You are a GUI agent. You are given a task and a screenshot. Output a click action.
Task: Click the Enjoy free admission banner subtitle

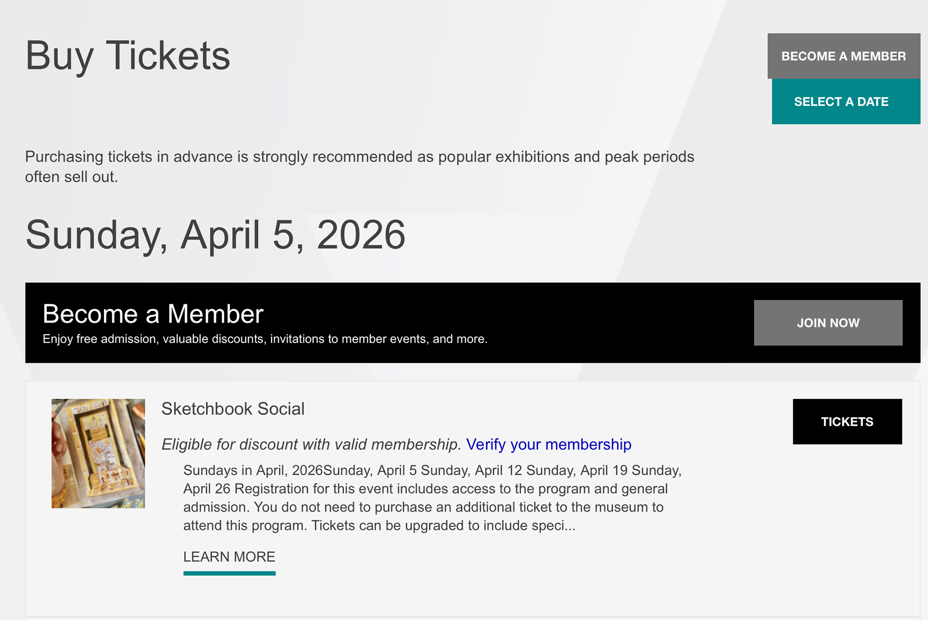[x=265, y=339]
